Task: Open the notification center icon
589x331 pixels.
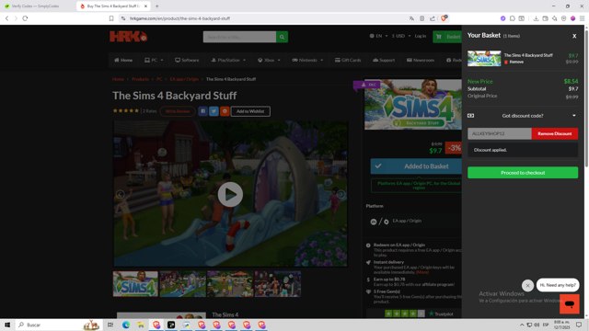Action: click(579, 325)
